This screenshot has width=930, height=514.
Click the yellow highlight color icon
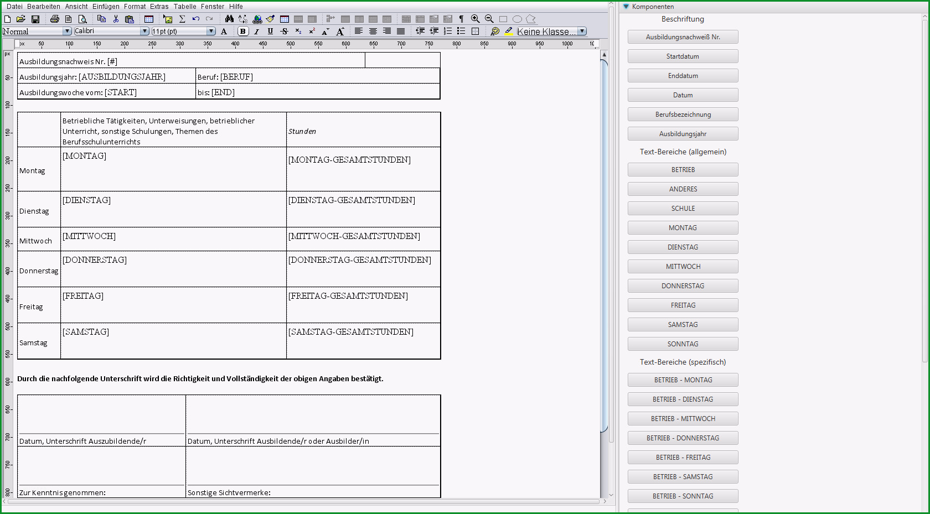(x=509, y=32)
